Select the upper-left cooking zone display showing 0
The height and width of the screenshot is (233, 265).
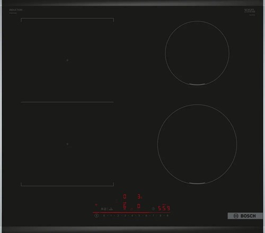pos(125,196)
